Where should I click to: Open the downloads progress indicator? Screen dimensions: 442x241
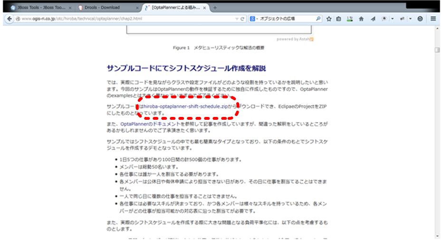click(350, 19)
